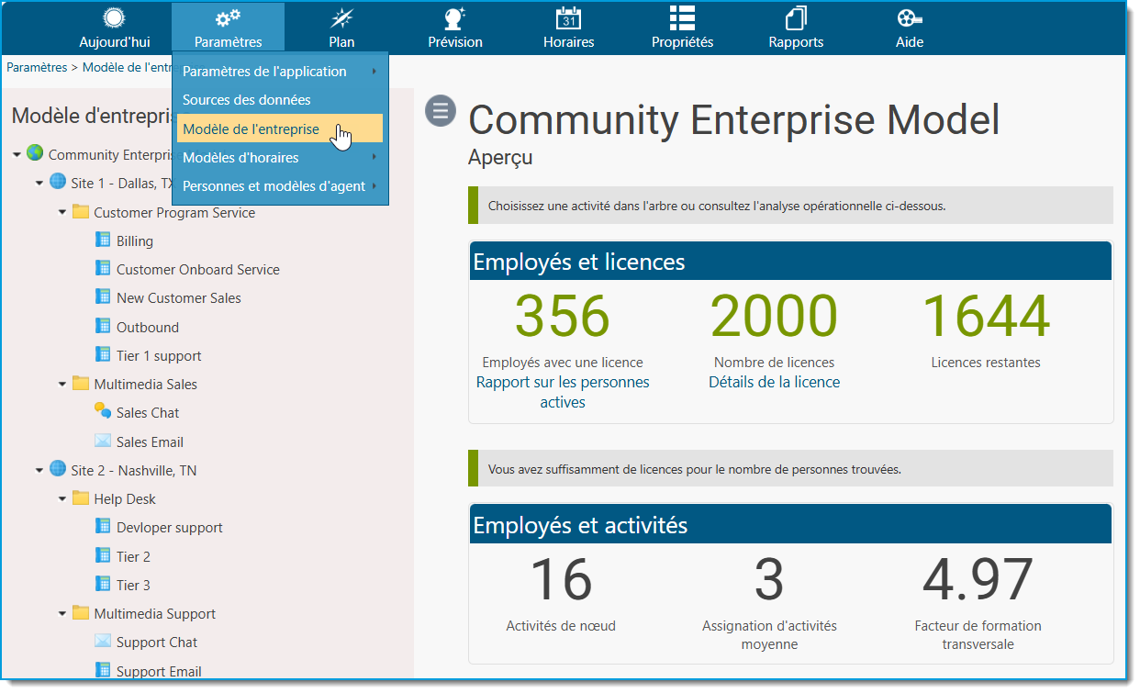Select New Customer Sales tree row
1140x693 pixels.
point(179,298)
